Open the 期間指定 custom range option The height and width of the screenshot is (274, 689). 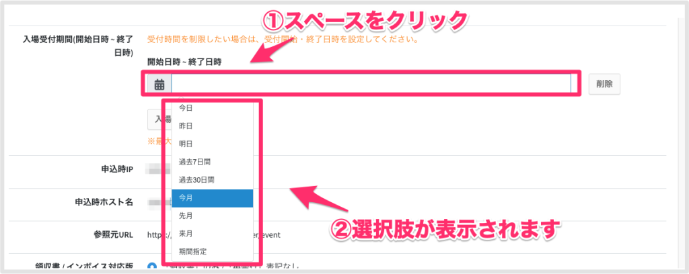click(212, 252)
